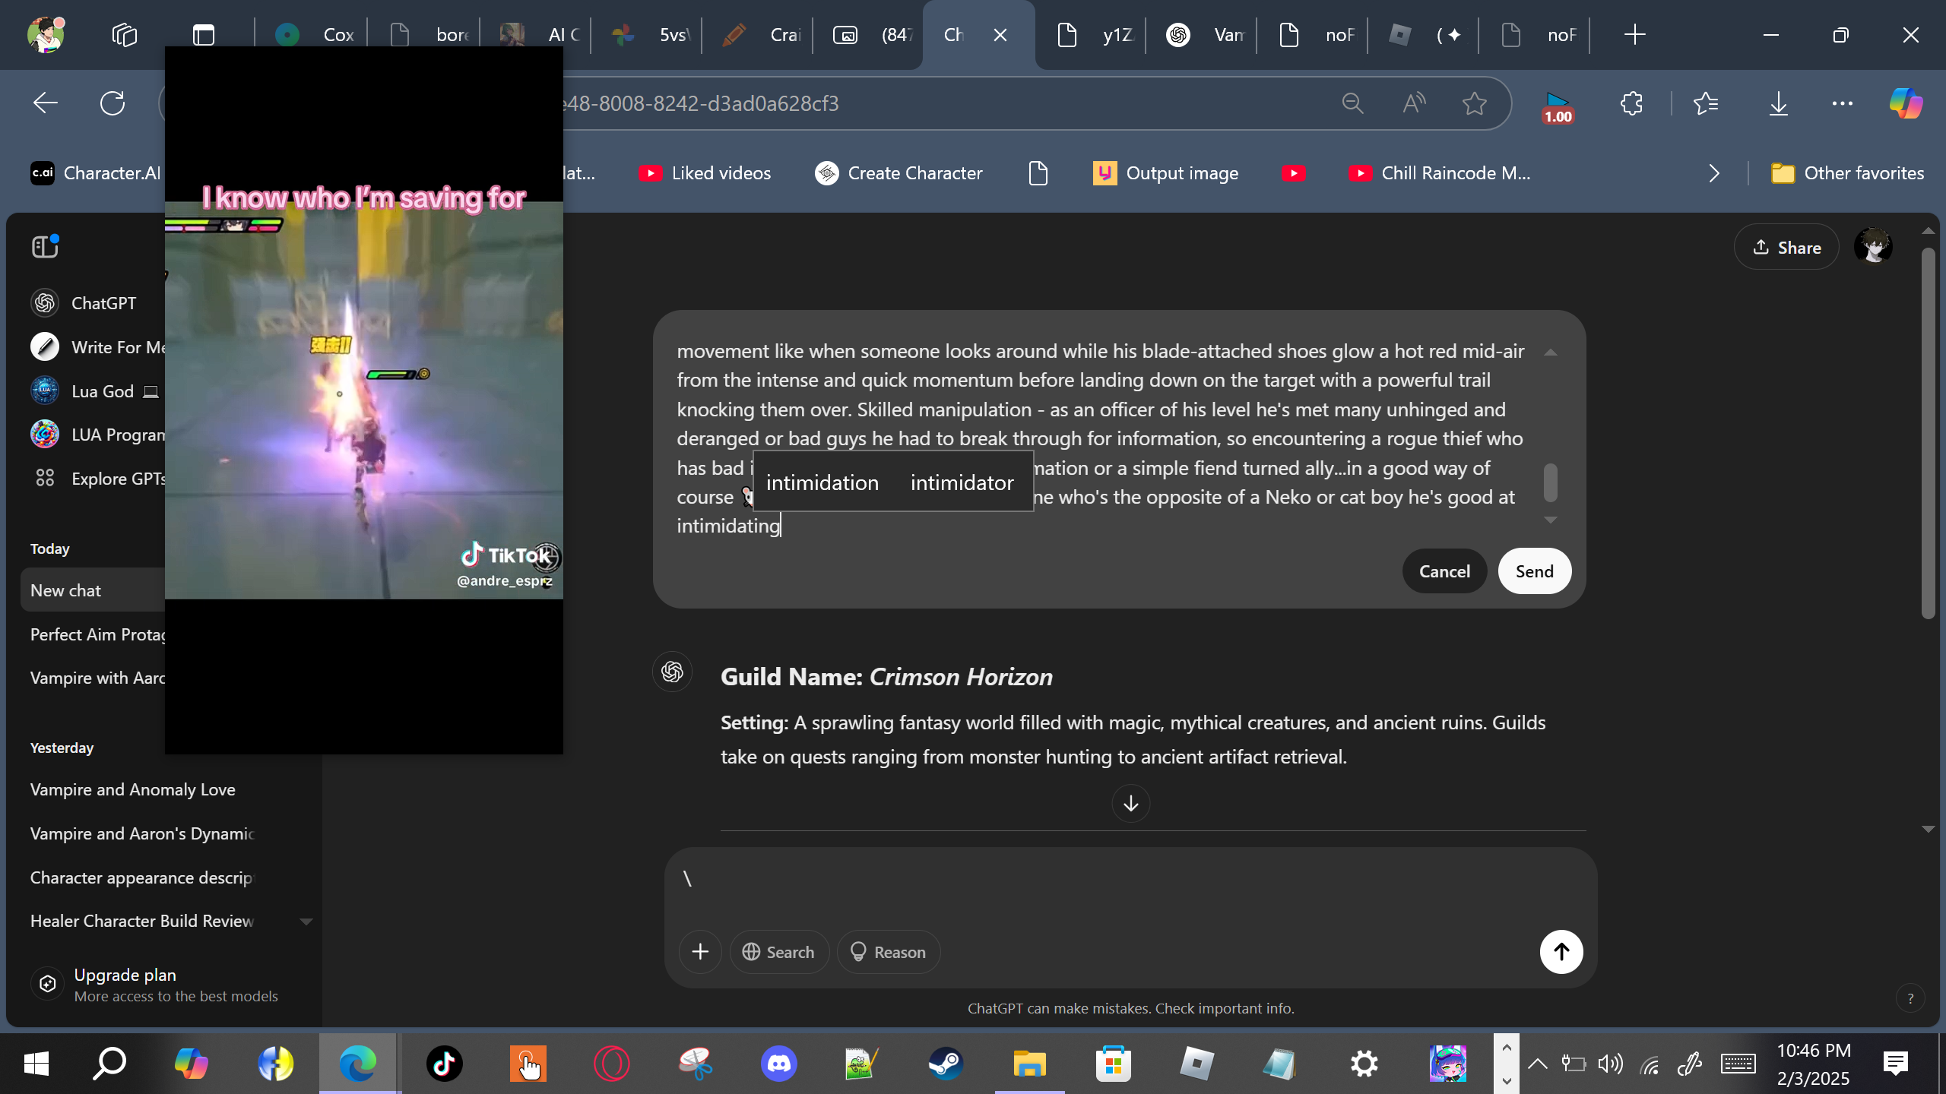Submit the message with the up-arrow button
This screenshot has height=1094, width=1946.
(x=1561, y=951)
